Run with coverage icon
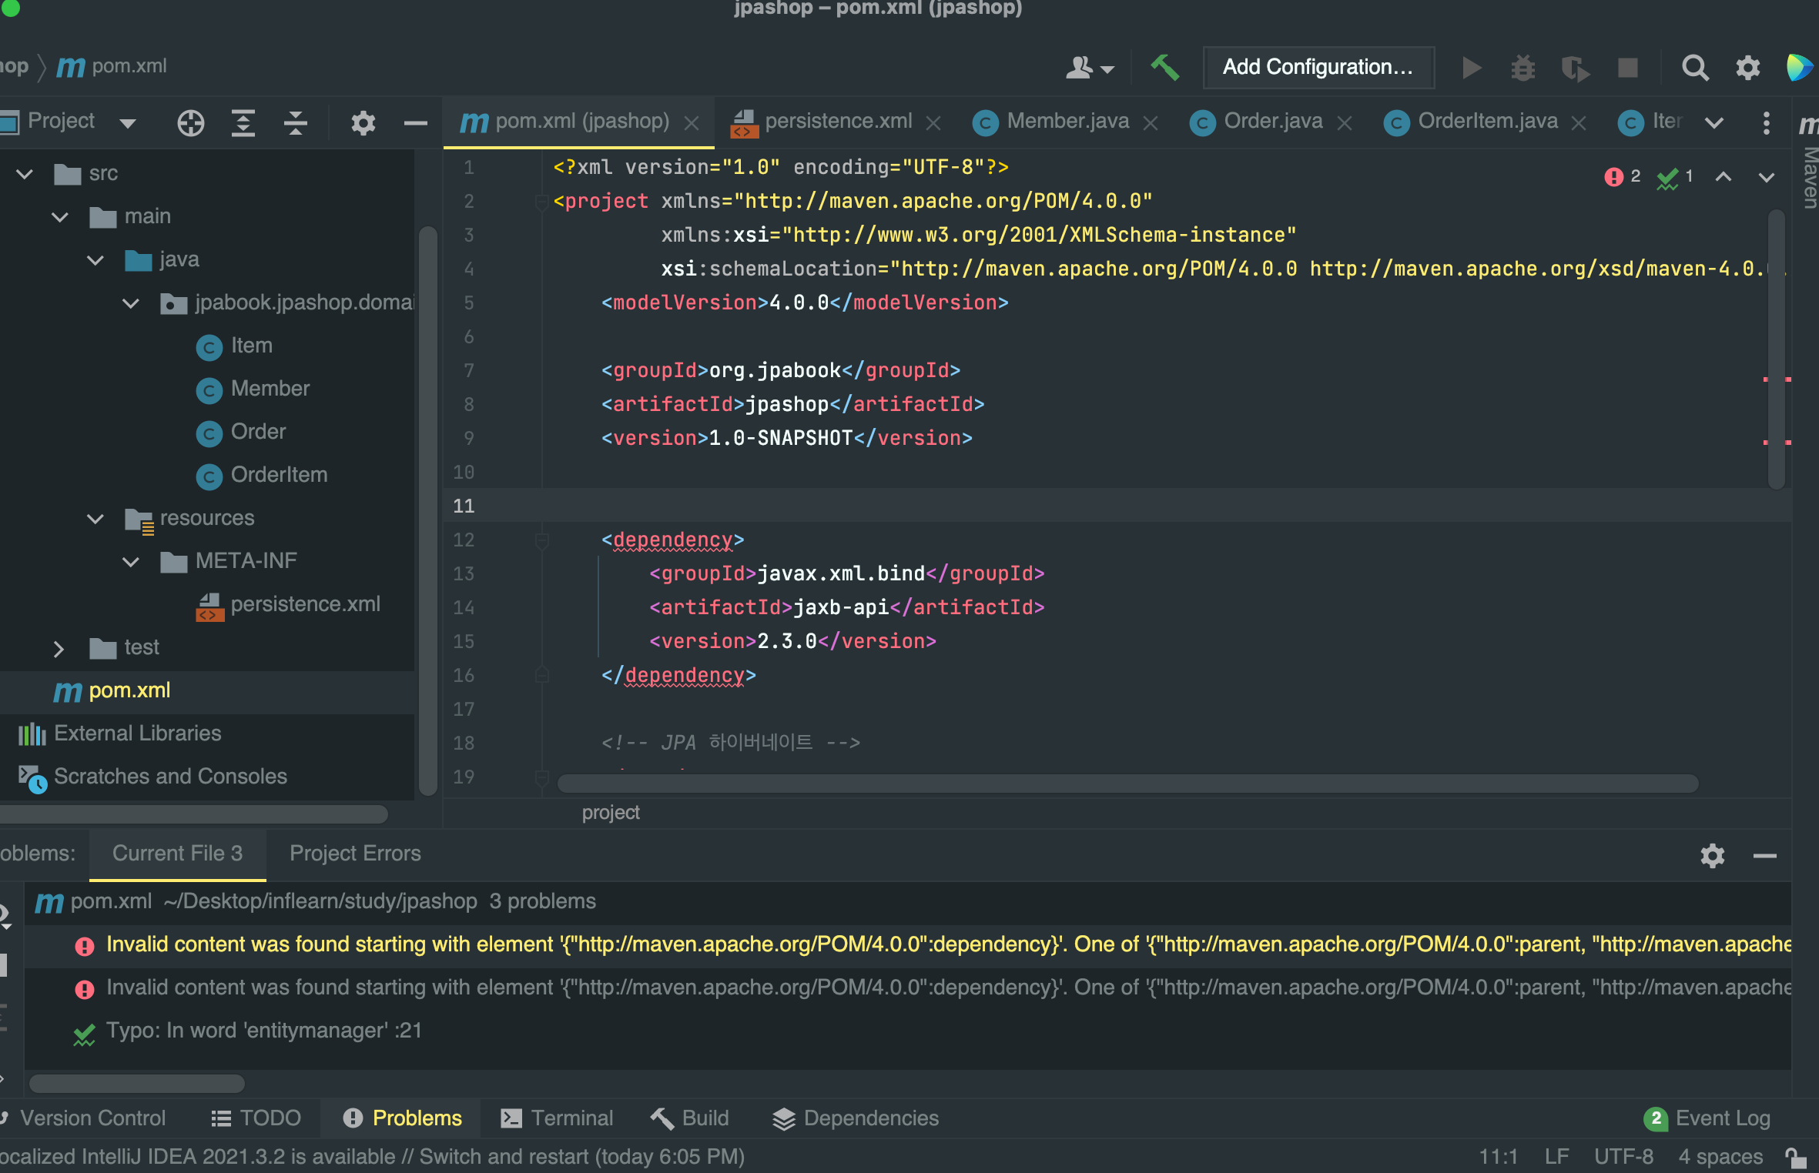Image resolution: width=1819 pixels, height=1173 pixels. point(1575,68)
